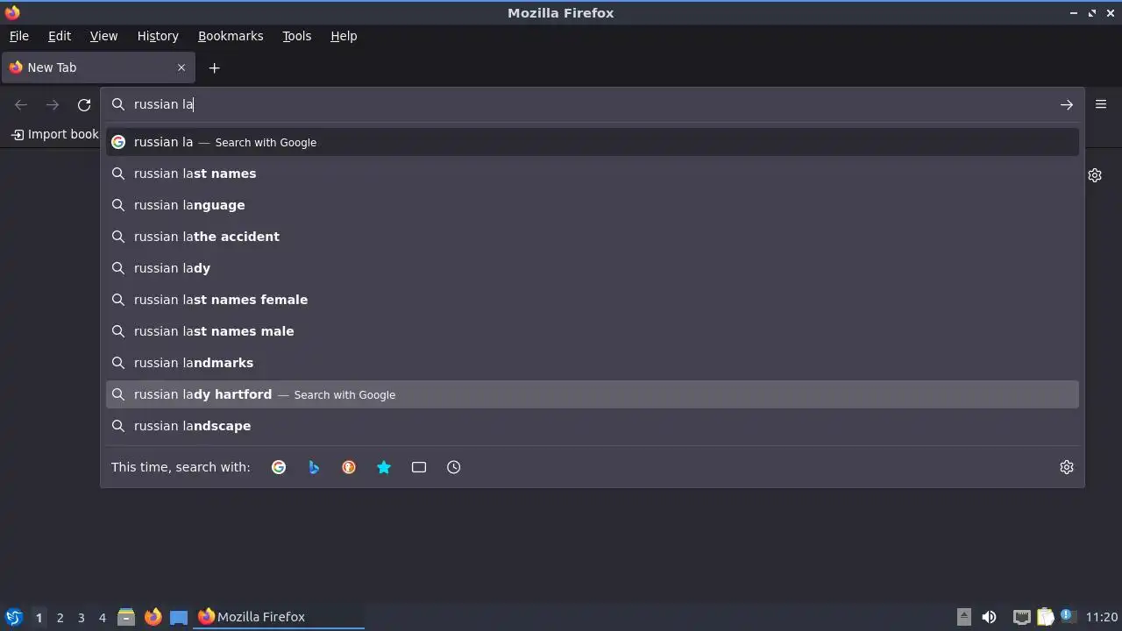Image resolution: width=1122 pixels, height=631 pixels.
Task: Choose suggestion 'russian landmarks'
Action: point(593,363)
